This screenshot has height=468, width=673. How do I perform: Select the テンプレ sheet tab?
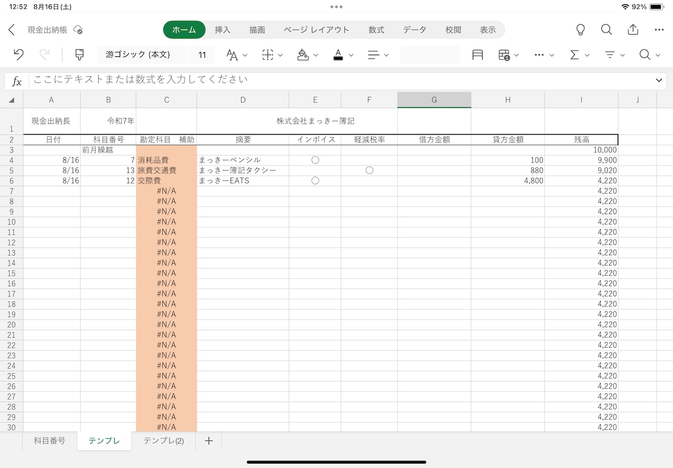[104, 441]
